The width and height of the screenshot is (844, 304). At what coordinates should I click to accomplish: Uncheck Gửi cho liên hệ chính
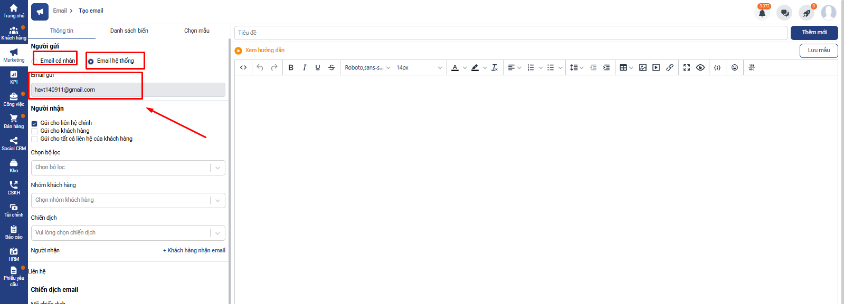[34, 123]
